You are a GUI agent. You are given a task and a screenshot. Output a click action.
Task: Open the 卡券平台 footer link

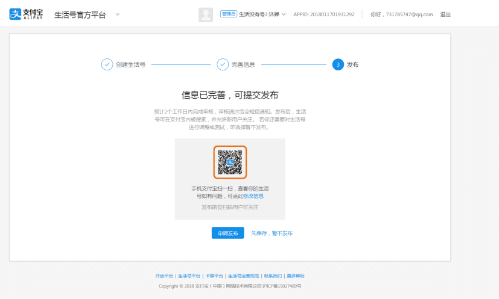point(214,276)
